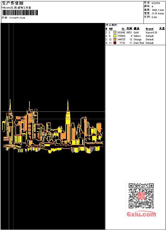The width and height of the screenshot is (166, 230).
Task: Click the 'Dark Red' description text
Action: point(139,43)
